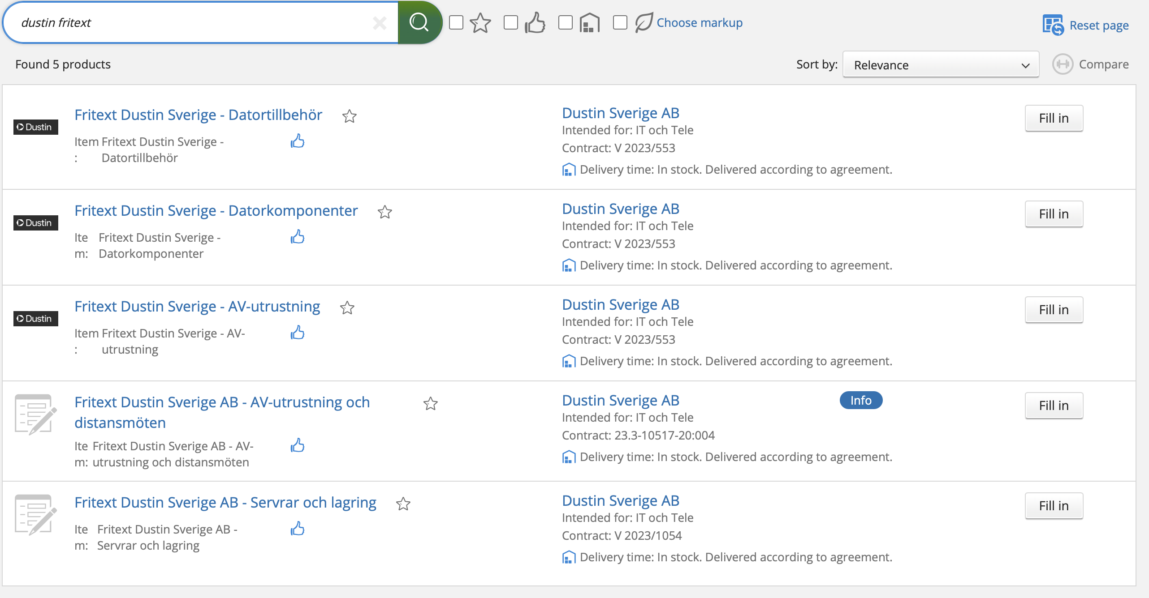
Task: Expand the Info badge on AV-utrustning och distansmöten
Action: tap(861, 400)
